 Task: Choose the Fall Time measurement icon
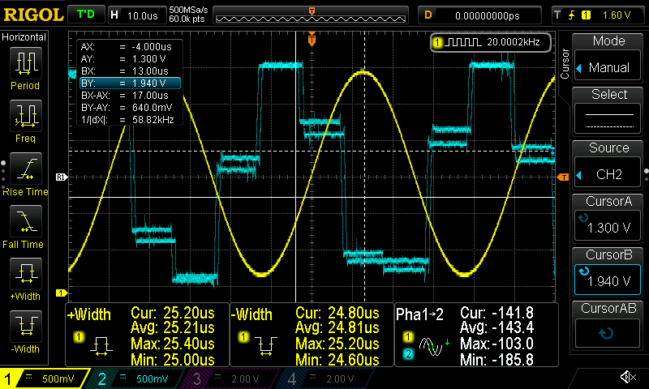(25, 224)
